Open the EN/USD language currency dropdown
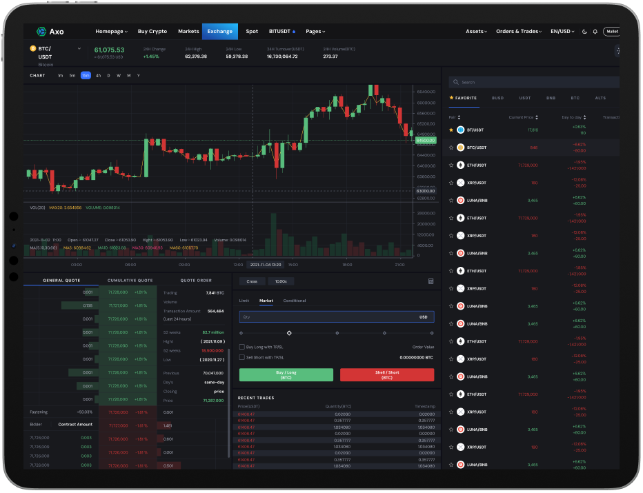Screen dimensions: 643x493 click(x=562, y=32)
